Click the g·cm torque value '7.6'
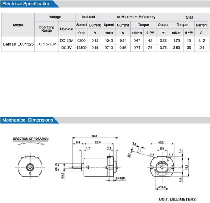The height and width of the screenshot is (203, 210). pos(150,48)
